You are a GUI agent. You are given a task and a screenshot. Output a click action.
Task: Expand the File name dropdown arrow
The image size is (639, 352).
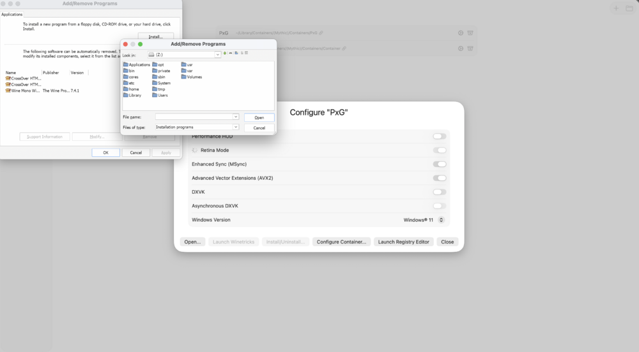coord(236,117)
